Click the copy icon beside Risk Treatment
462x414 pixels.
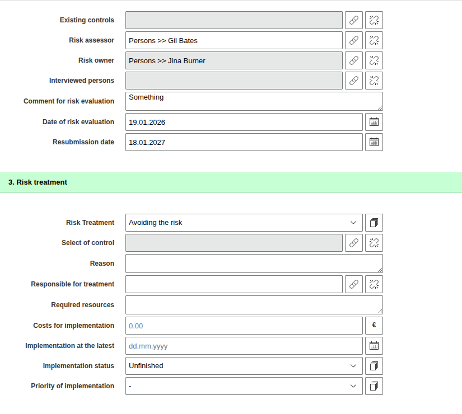[x=374, y=222]
